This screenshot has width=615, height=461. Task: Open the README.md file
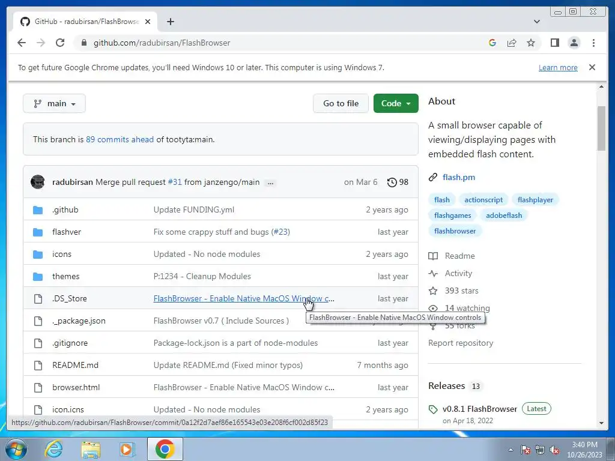coord(75,366)
